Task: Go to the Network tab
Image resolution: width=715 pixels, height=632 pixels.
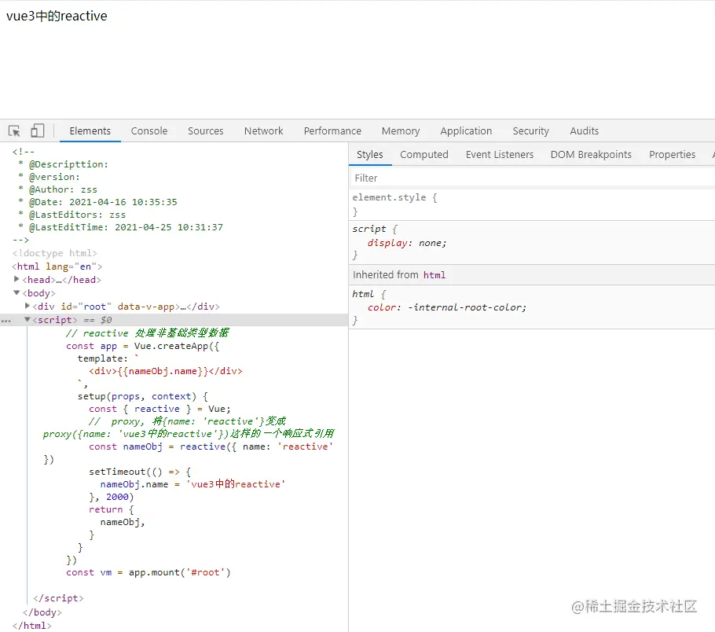Action: pos(264,131)
